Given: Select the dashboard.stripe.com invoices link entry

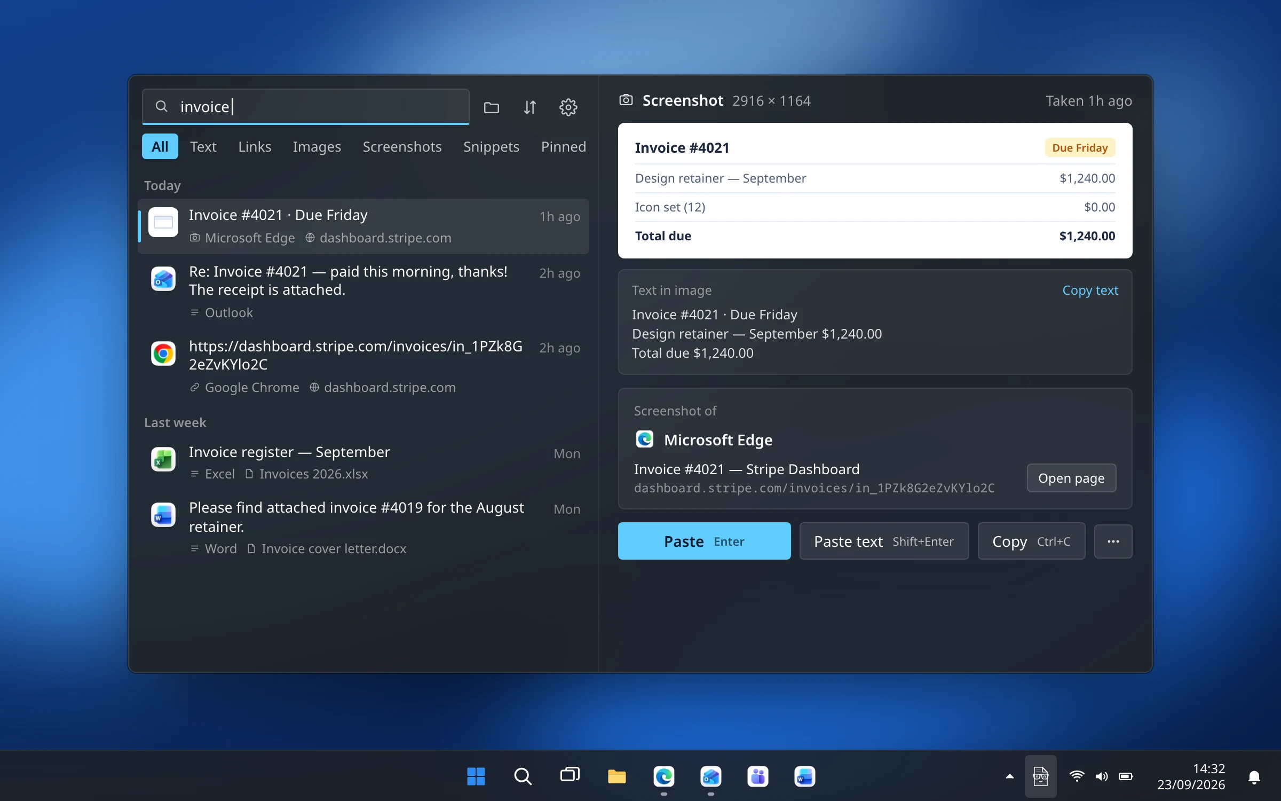Looking at the screenshot, I should point(363,366).
